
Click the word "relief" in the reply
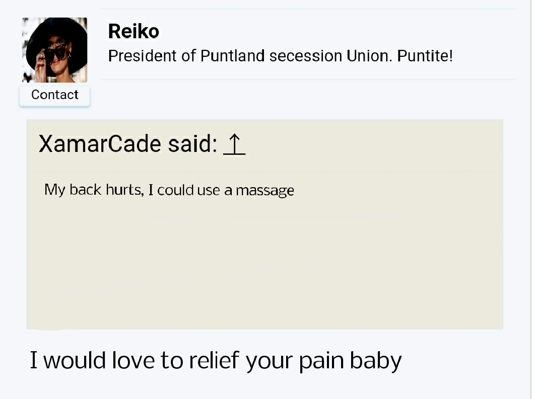click(x=214, y=360)
